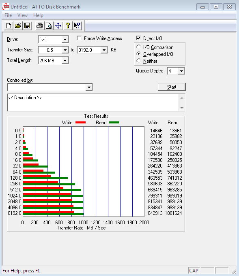This screenshot has width=239, height=276.
Task: Click the Transfer Rate - MB / Sec label
Action: [x=81, y=228]
